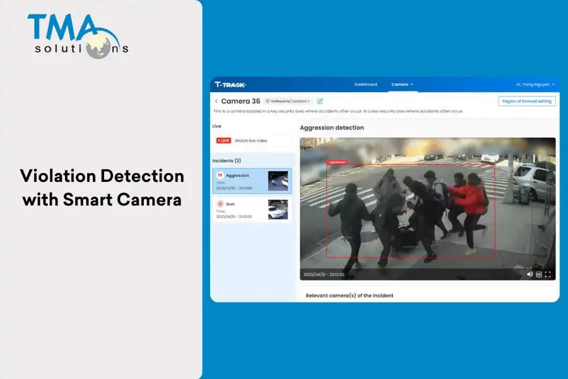Click the Aggression incident icon
The height and width of the screenshot is (379, 568).
(x=220, y=175)
